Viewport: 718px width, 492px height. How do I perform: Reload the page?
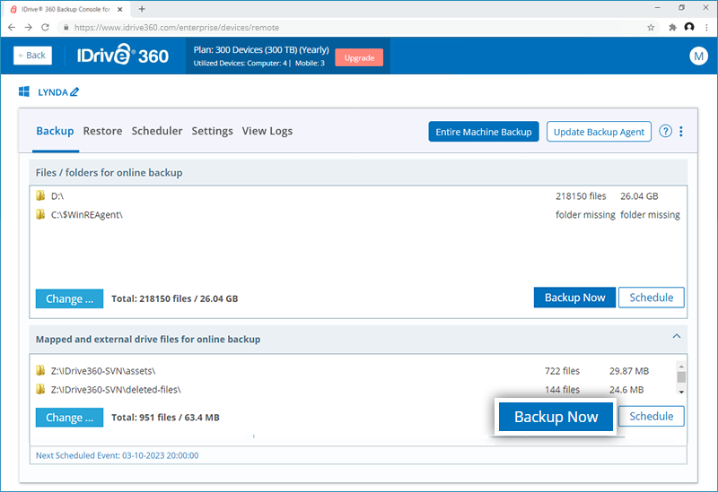(45, 28)
